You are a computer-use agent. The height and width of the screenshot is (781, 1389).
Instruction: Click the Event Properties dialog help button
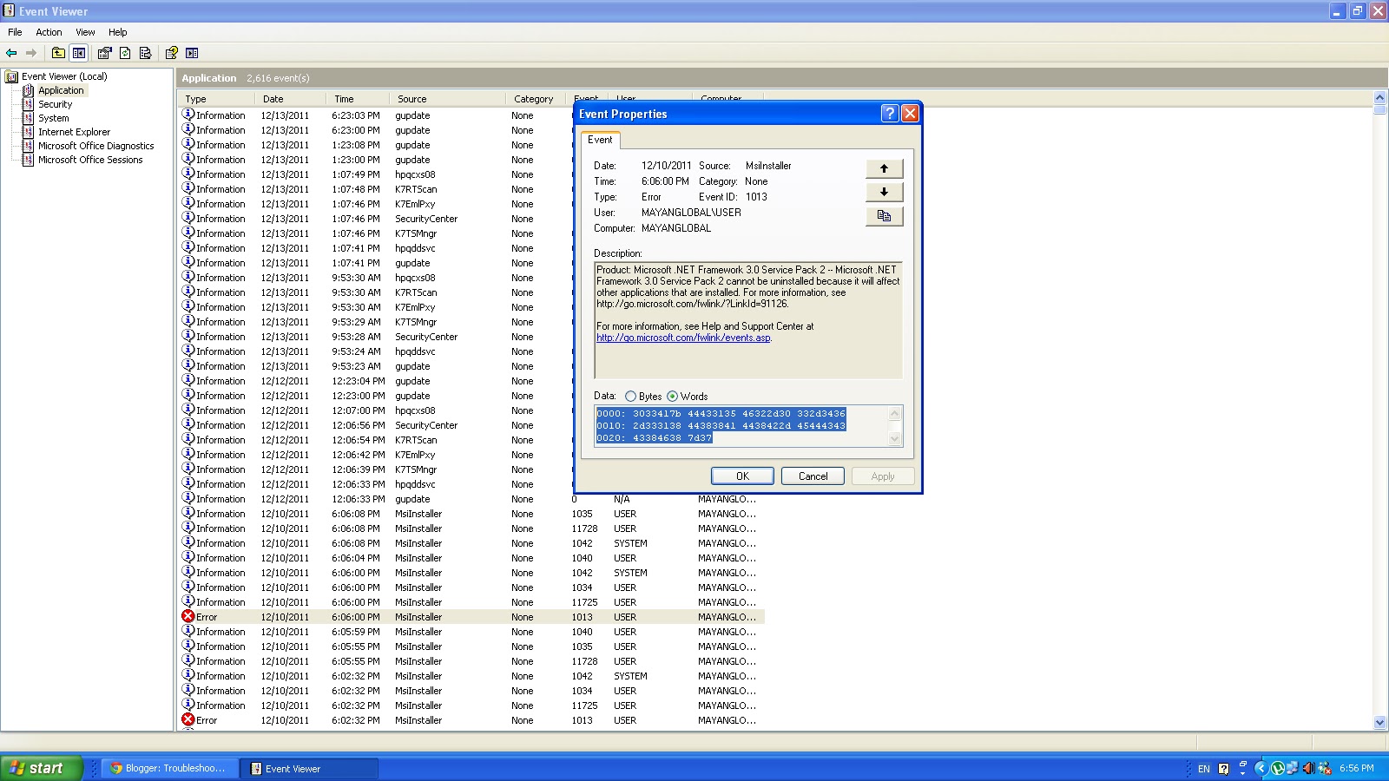click(x=890, y=114)
